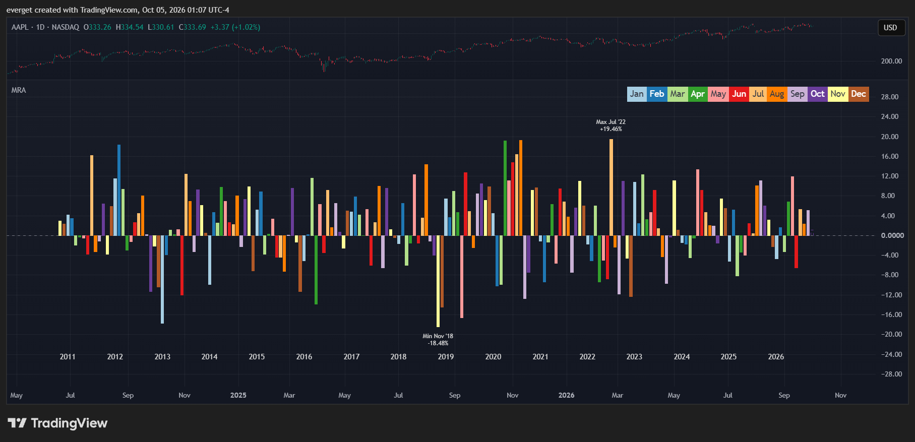The height and width of the screenshot is (442, 915).
Task: Click the open price value 333.26
Action: [x=100, y=27]
